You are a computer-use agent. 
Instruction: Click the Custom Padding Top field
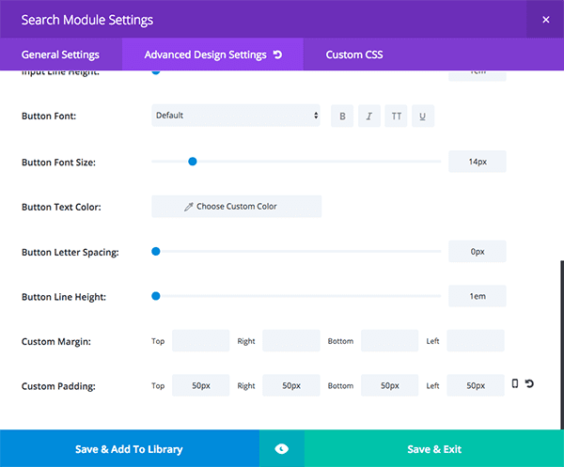pyautogui.click(x=201, y=385)
